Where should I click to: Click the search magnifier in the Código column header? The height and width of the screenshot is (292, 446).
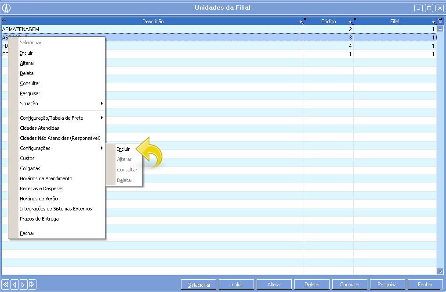[352, 21]
